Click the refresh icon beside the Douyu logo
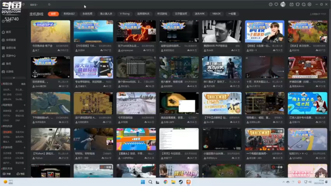331x186 pixels. coord(24,4)
